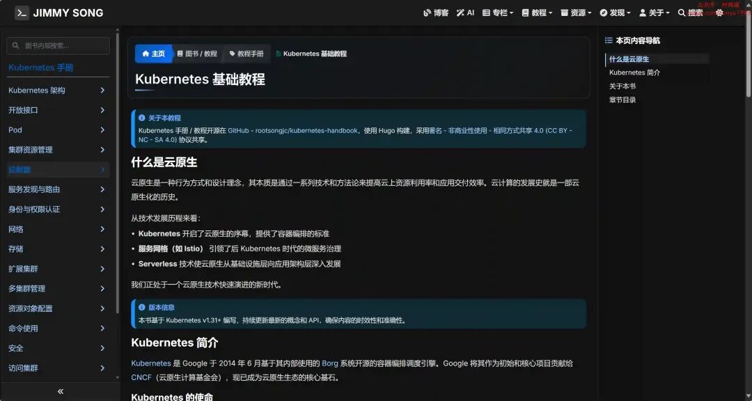Expand the 教程 dropdown menu

pyautogui.click(x=537, y=13)
